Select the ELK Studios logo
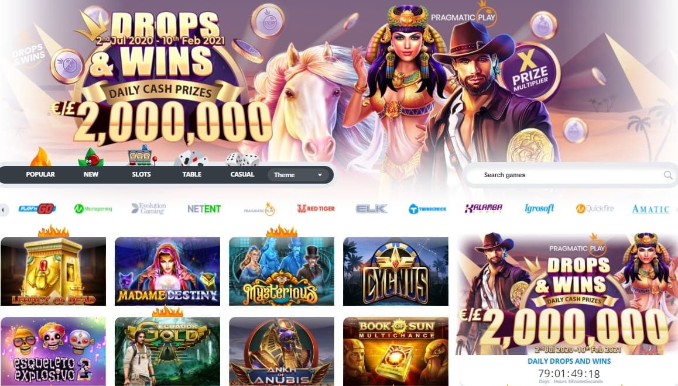This screenshot has height=386, width=678. pyautogui.click(x=371, y=209)
